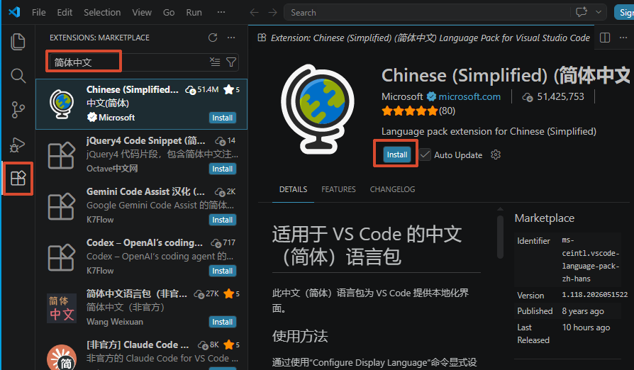Image resolution: width=634 pixels, height=370 pixels.
Task: Select the jQuery4 Code Snippet extension title
Action: pyautogui.click(x=146, y=140)
